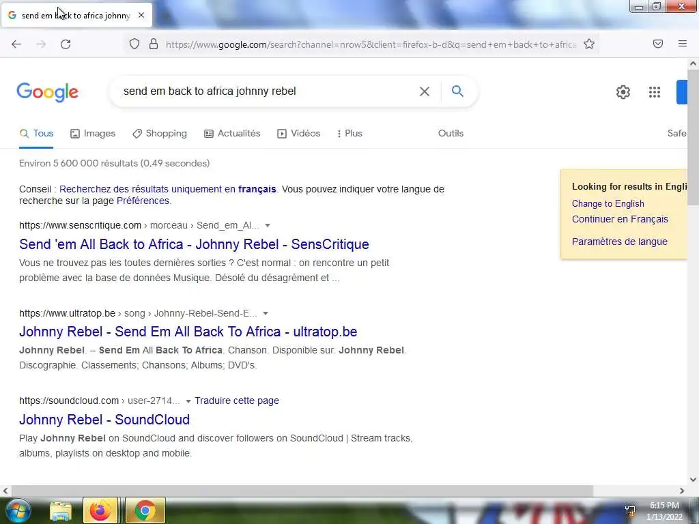This screenshot has width=699, height=524.
Task: Click the soundcloud.com URL breadcrumb
Action: pyautogui.click(x=100, y=401)
